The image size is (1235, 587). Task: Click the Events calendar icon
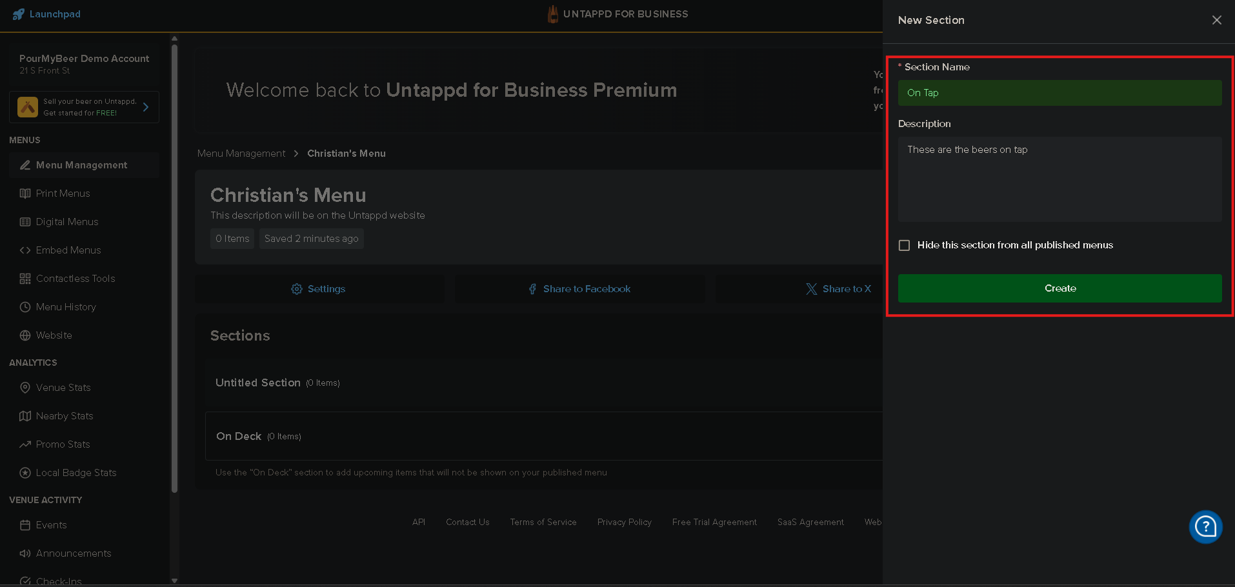tap(25, 525)
